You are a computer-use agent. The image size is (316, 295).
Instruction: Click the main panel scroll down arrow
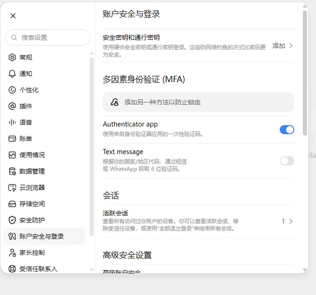[305, 270]
